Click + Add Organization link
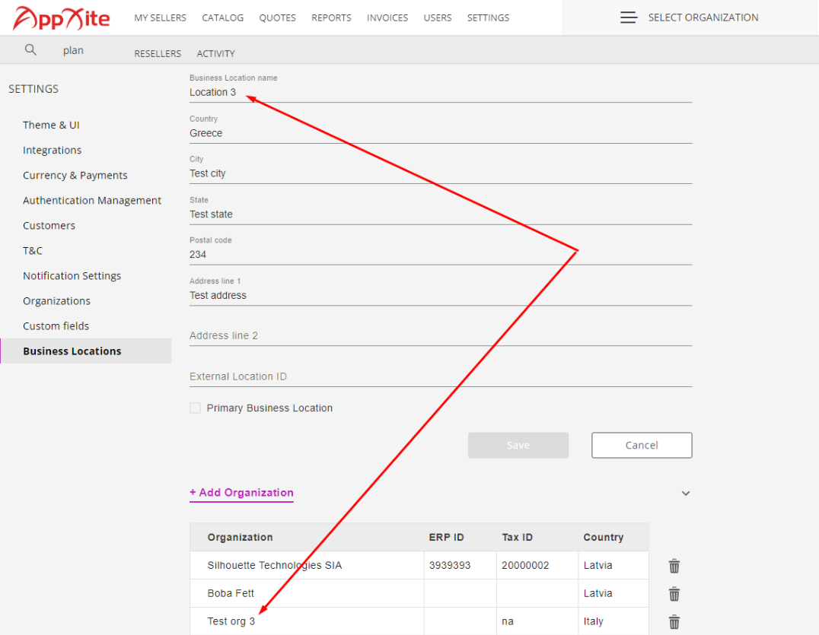Screen dimensions: 819x635 click(241, 493)
